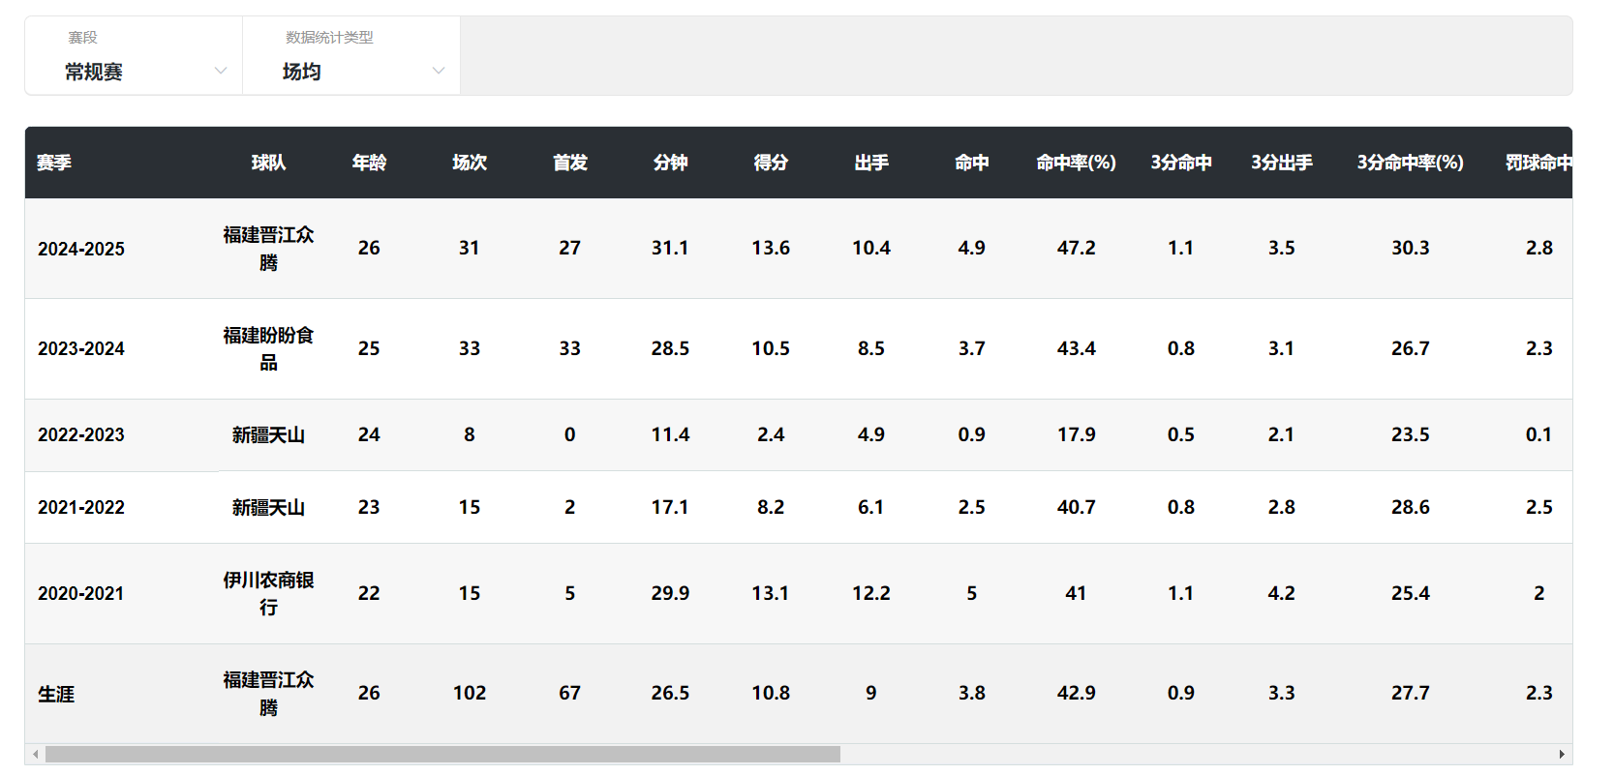
Task: Select the 赛季 column header
Action: [55, 163]
